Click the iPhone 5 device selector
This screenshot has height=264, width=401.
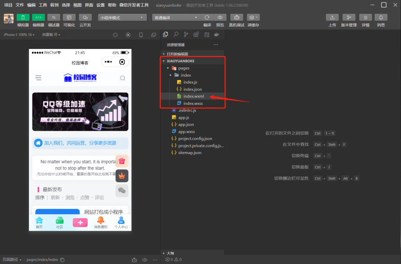click(x=19, y=35)
